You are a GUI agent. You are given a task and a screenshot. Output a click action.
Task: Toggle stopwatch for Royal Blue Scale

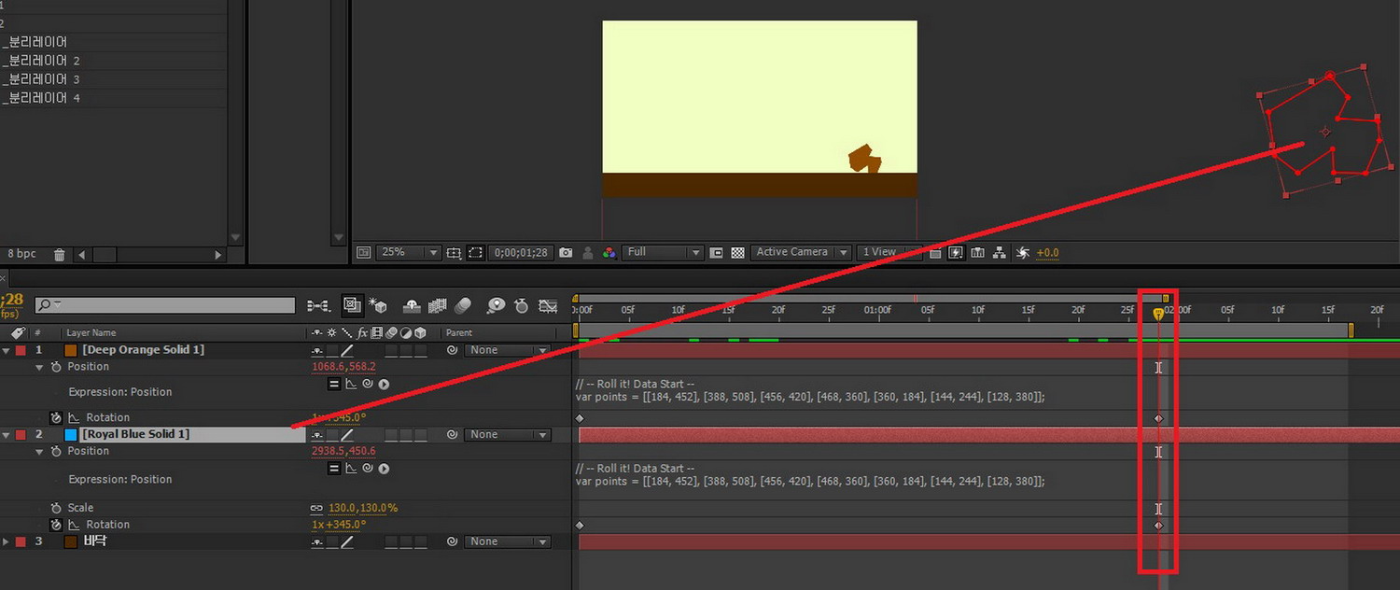56,508
